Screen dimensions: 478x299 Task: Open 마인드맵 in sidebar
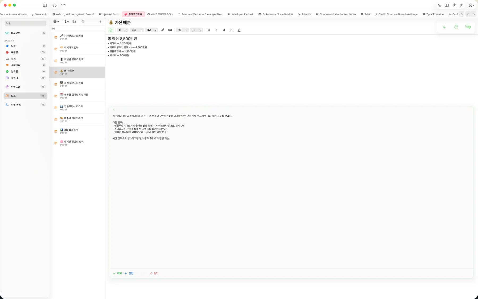(25, 87)
